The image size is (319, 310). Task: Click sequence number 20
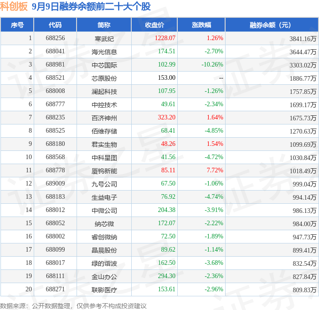[x=29, y=289]
